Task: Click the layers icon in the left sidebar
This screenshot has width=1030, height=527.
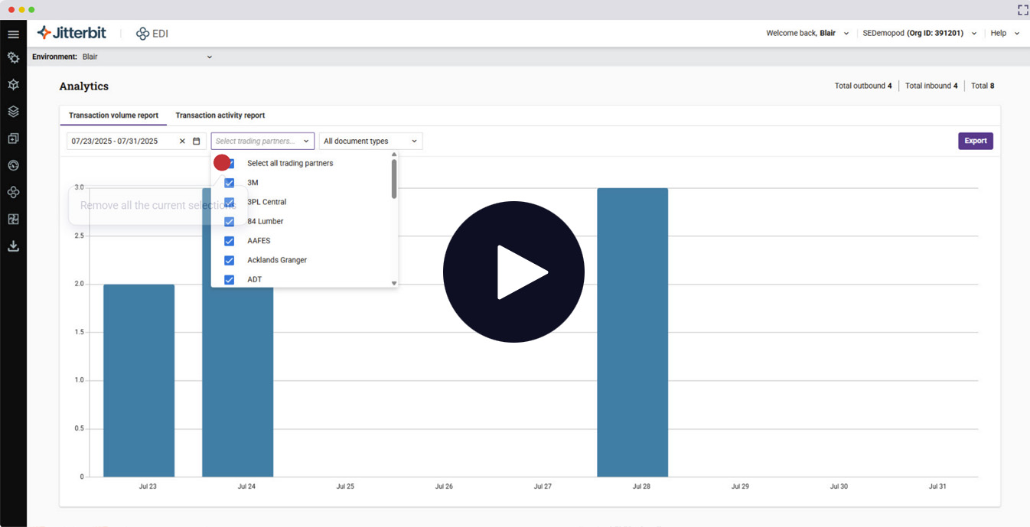Action: tap(12, 111)
